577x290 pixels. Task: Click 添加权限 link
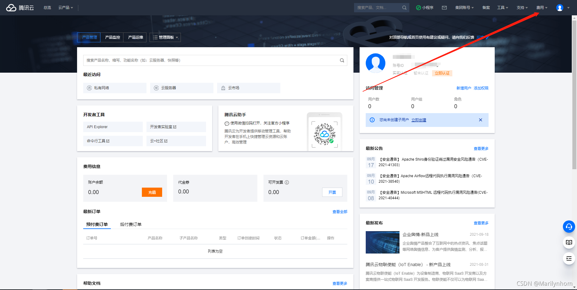coord(481,88)
